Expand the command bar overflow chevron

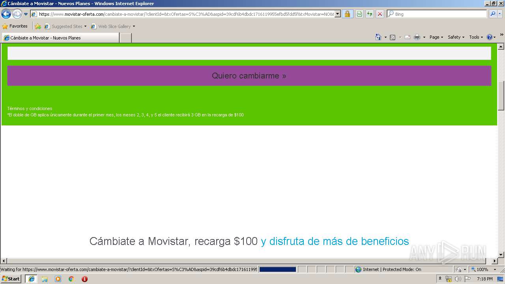[x=501, y=35]
